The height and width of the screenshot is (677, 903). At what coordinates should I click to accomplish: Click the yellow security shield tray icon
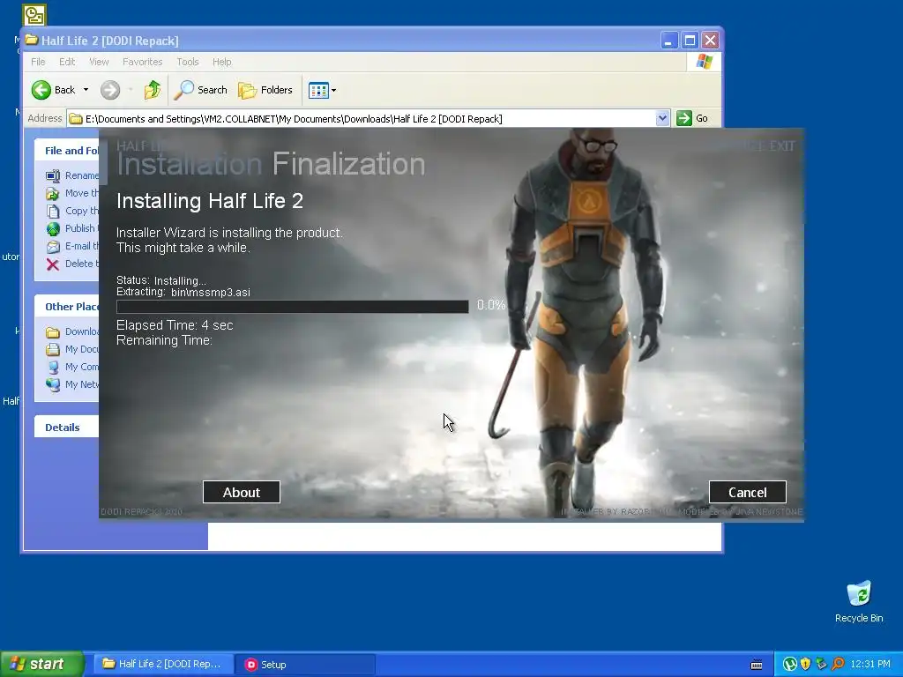tap(805, 664)
